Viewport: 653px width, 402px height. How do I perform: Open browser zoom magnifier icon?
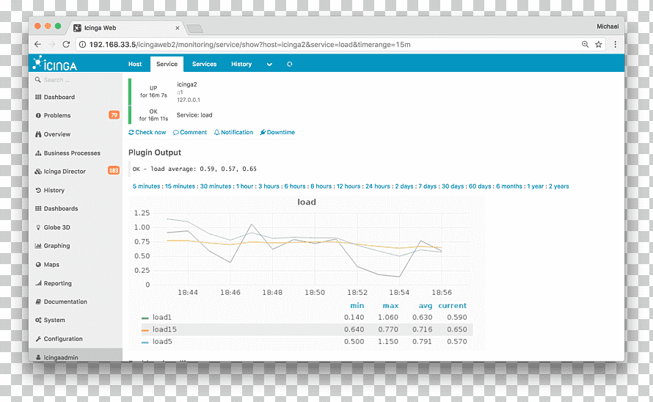click(585, 44)
